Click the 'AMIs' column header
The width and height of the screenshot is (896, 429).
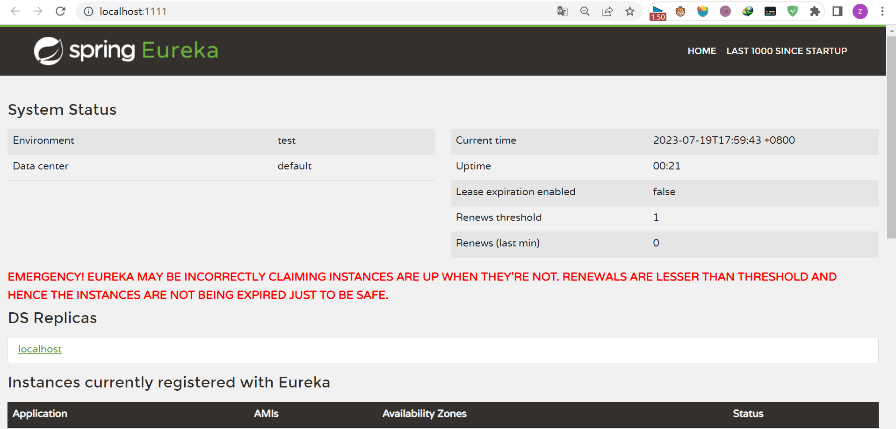(x=266, y=414)
